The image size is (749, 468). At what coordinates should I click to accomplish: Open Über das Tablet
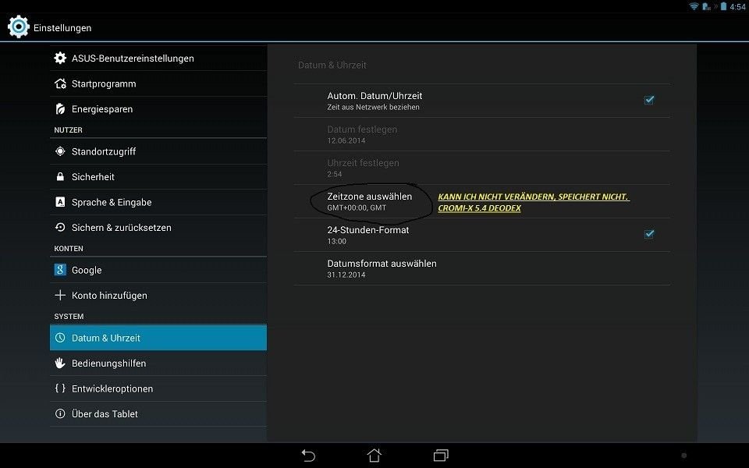click(158, 413)
